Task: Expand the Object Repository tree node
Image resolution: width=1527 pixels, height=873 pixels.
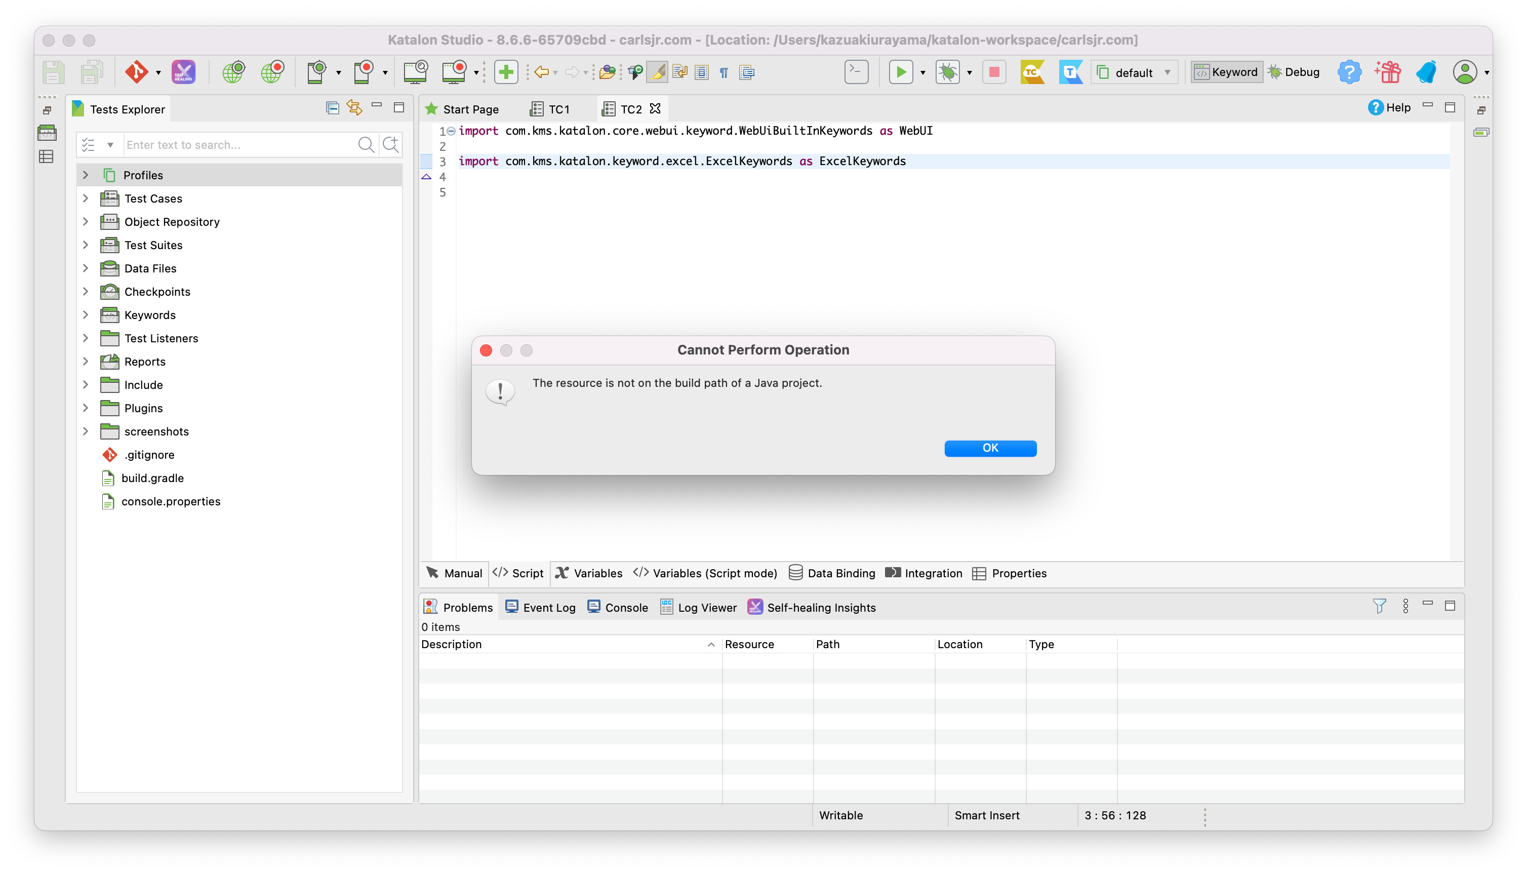Action: [x=86, y=222]
